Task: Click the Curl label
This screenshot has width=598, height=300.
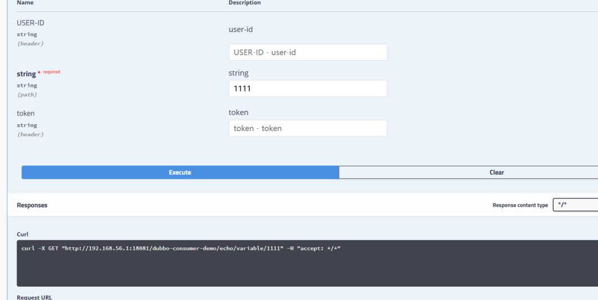Action: [x=23, y=234]
